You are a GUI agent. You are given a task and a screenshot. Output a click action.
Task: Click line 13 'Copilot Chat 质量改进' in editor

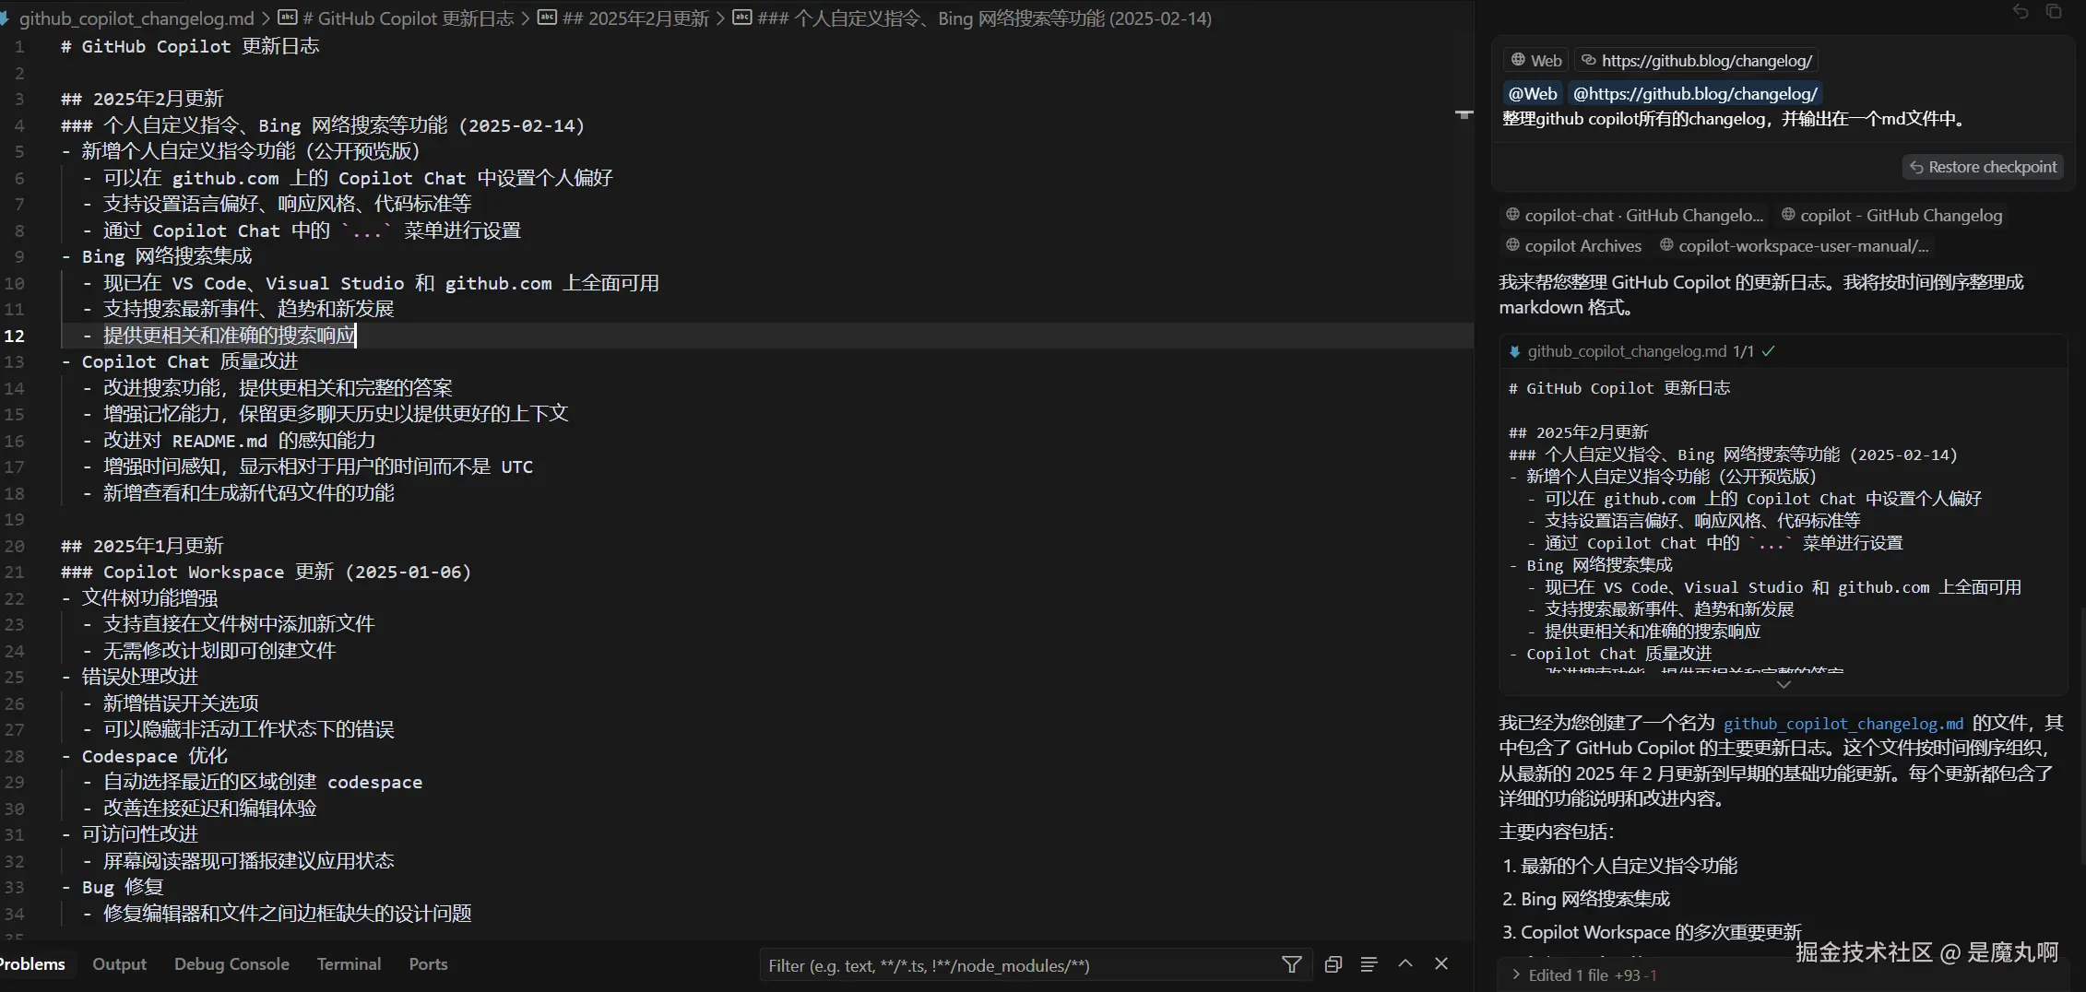189,361
